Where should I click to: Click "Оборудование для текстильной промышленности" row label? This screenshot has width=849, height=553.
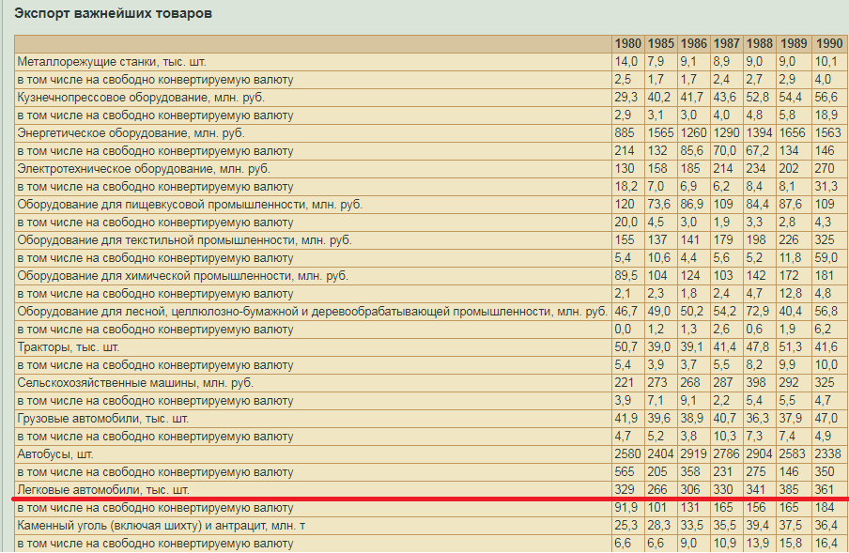pyautogui.click(x=184, y=240)
